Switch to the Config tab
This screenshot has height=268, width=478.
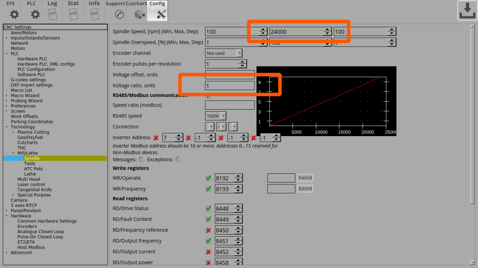(x=157, y=11)
